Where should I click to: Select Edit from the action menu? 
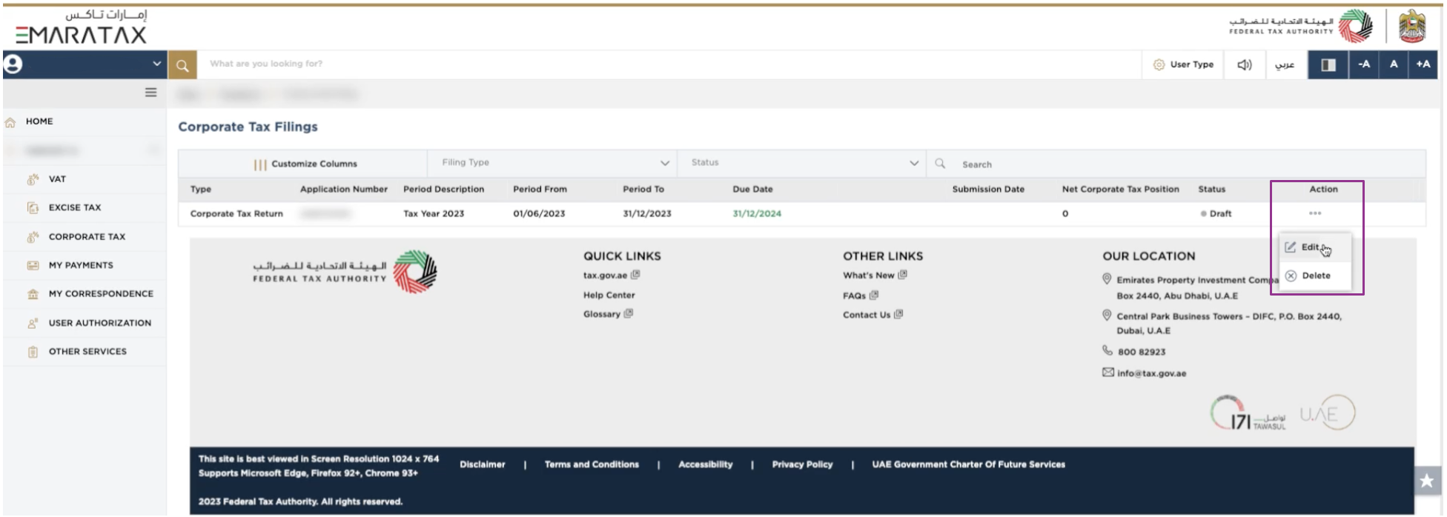point(1309,247)
